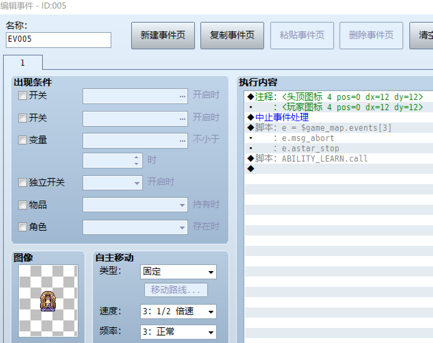
Task: Select the 注释 头顶图标 command line
Action: pos(339,97)
